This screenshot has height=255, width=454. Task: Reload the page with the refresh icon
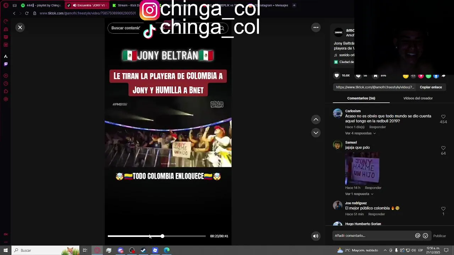pos(27,13)
